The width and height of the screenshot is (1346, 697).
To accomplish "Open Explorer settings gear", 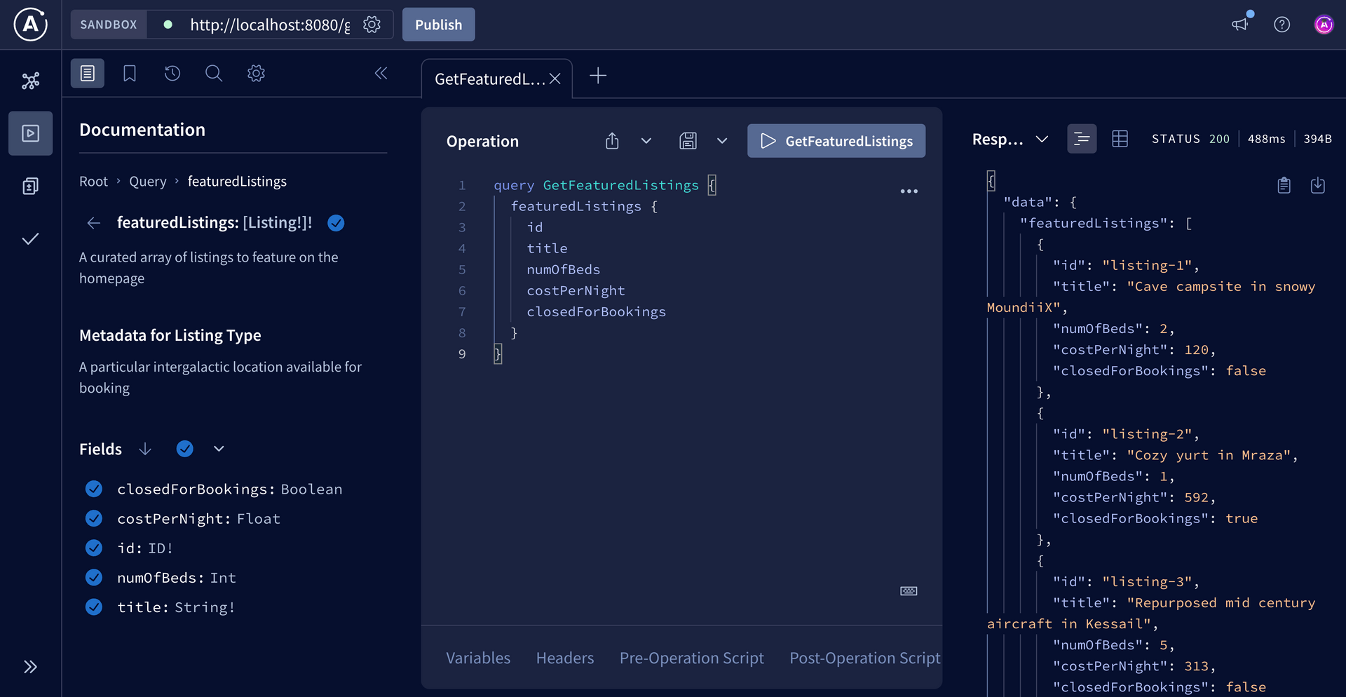I will point(256,73).
